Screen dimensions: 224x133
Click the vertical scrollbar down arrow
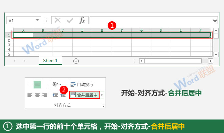(x=216, y=54)
